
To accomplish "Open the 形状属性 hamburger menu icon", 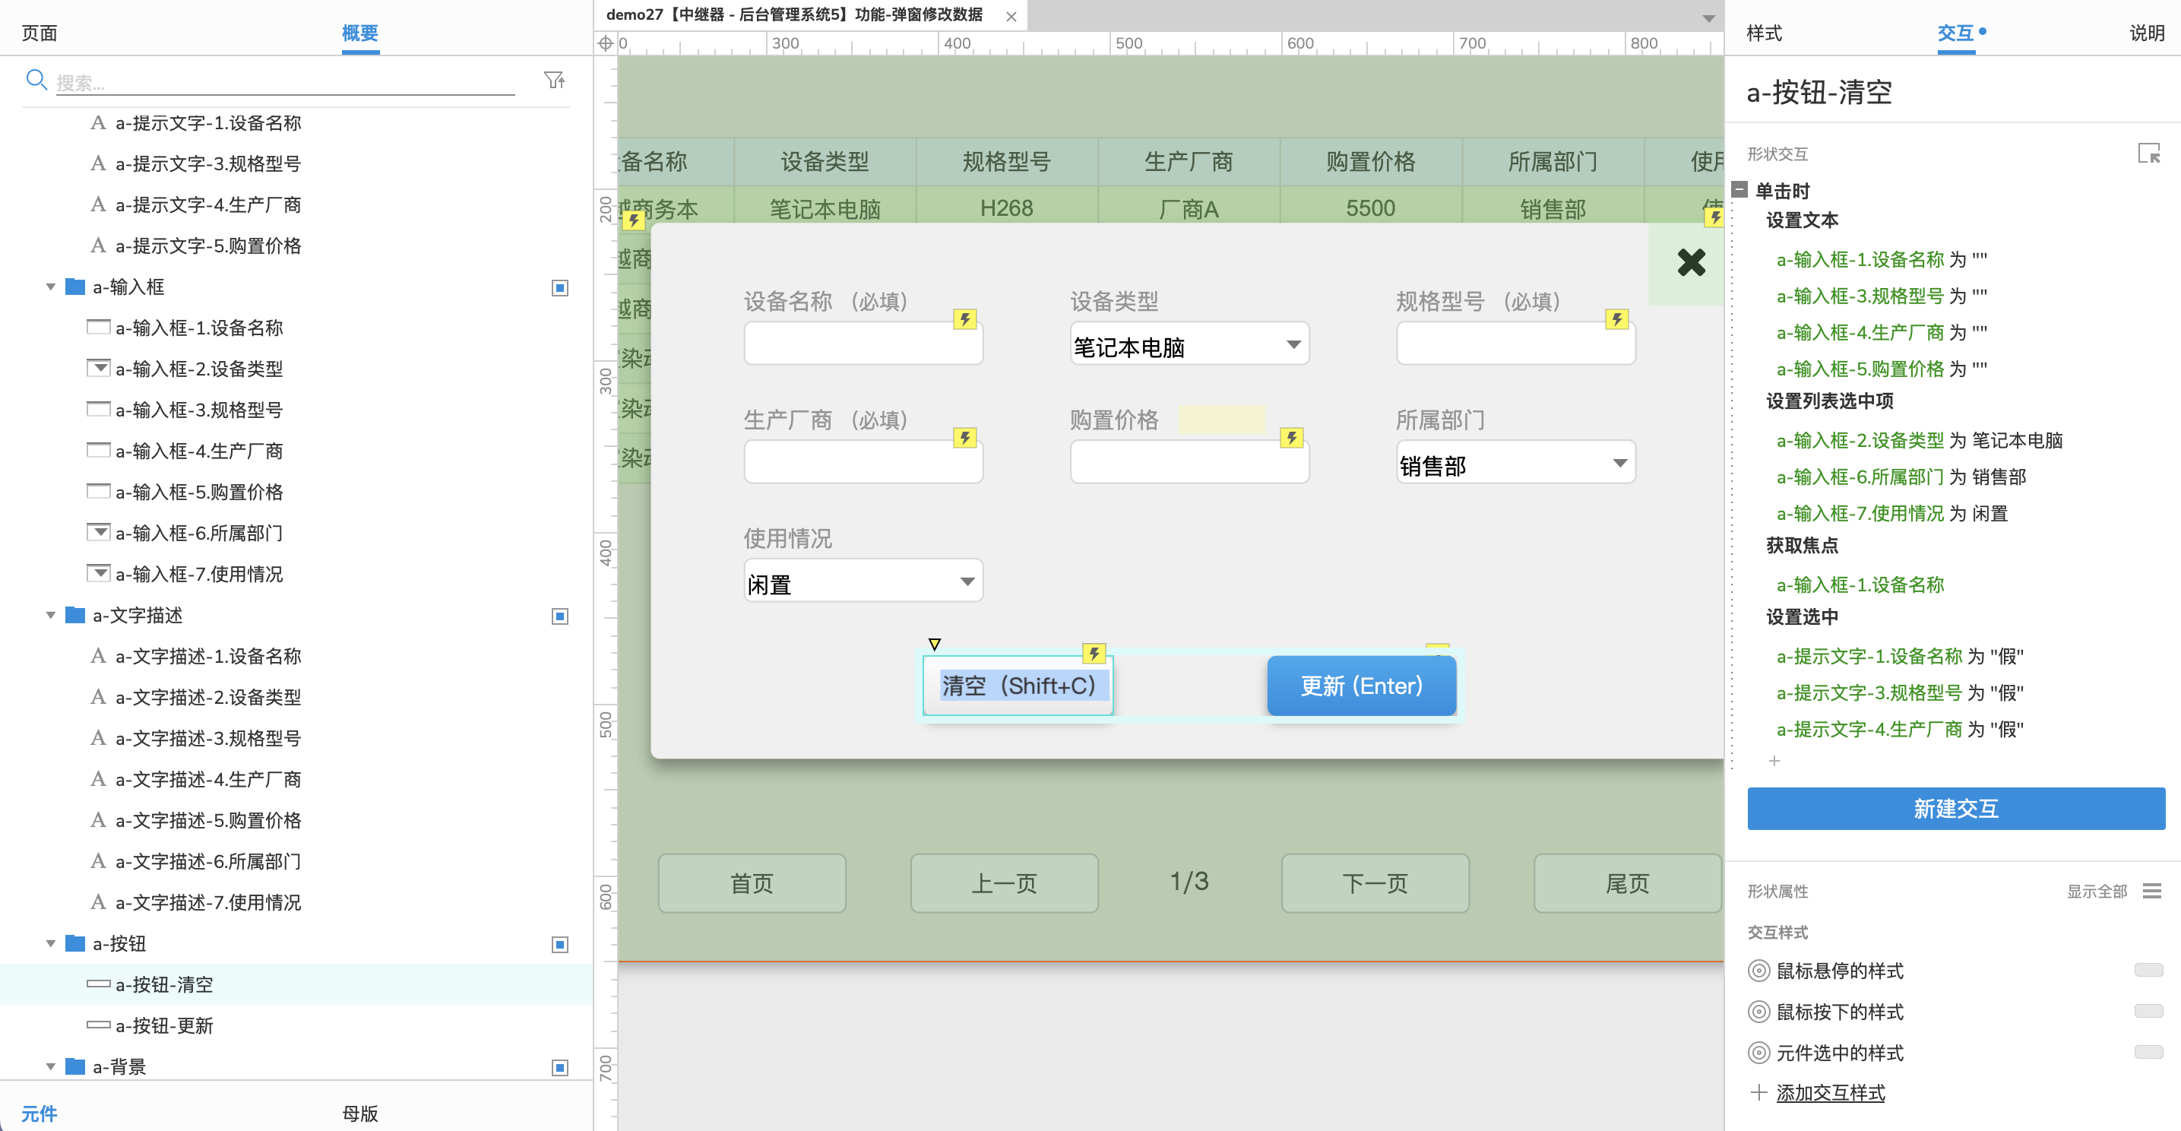I will click(2152, 891).
